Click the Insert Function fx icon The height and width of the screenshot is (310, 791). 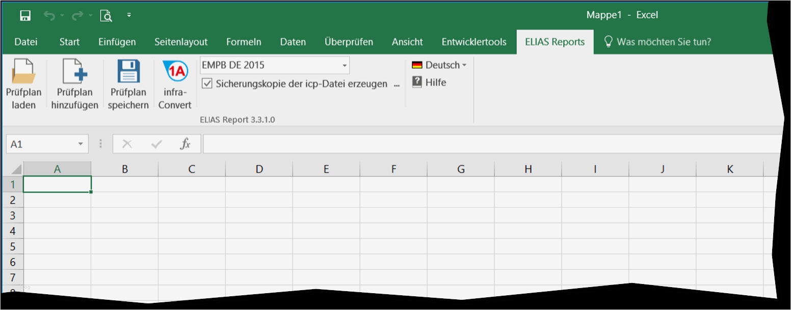click(x=186, y=143)
